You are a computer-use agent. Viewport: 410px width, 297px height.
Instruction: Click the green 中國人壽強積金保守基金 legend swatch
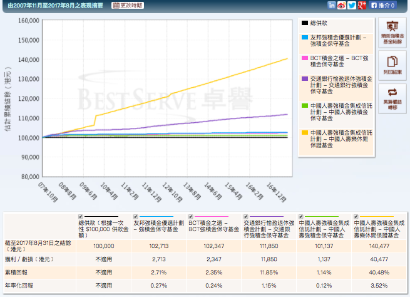[x=304, y=106]
